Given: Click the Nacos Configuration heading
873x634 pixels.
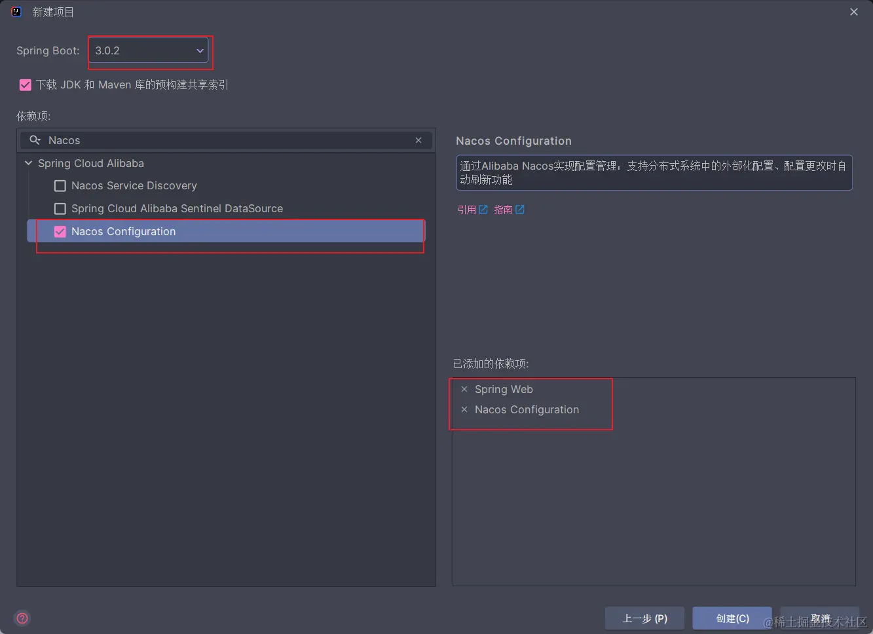Looking at the screenshot, I should coord(513,141).
